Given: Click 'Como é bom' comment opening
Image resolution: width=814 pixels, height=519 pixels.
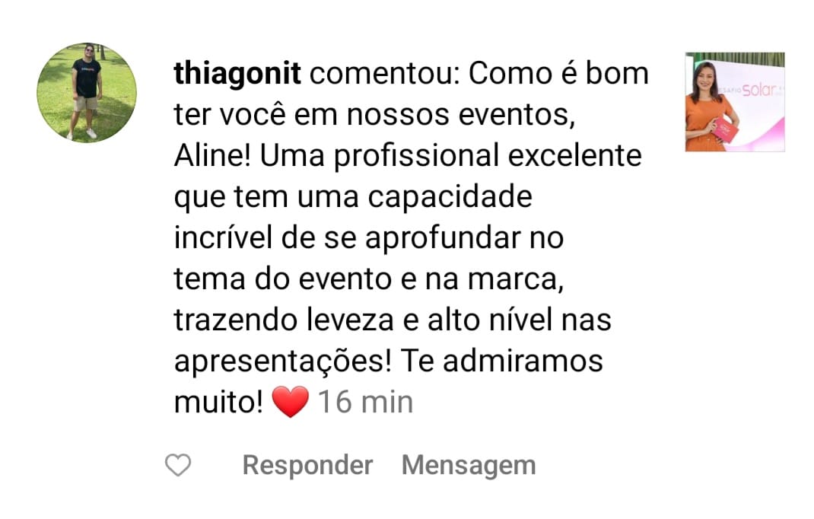Looking at the screenshot, I should [x=558, y=73].
